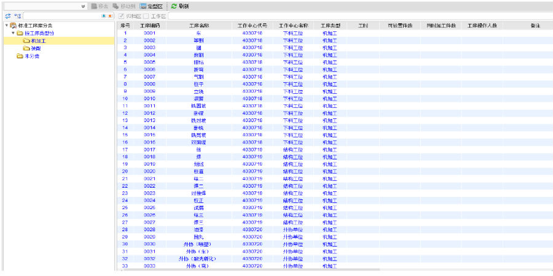Open the top-left combo box dropdown
The width and height of the screenshot is (553, 276).
(x=83, y=6)
